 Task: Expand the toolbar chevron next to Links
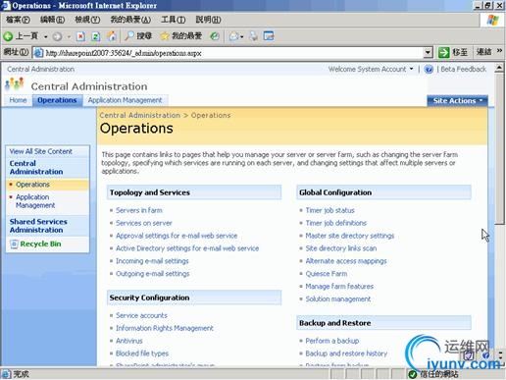(x=499, y=50)
